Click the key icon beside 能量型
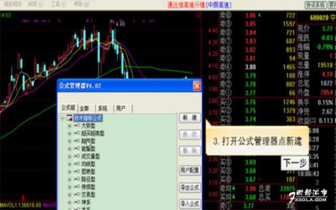The width and height of the screenshot is (336, 210). 77,148
